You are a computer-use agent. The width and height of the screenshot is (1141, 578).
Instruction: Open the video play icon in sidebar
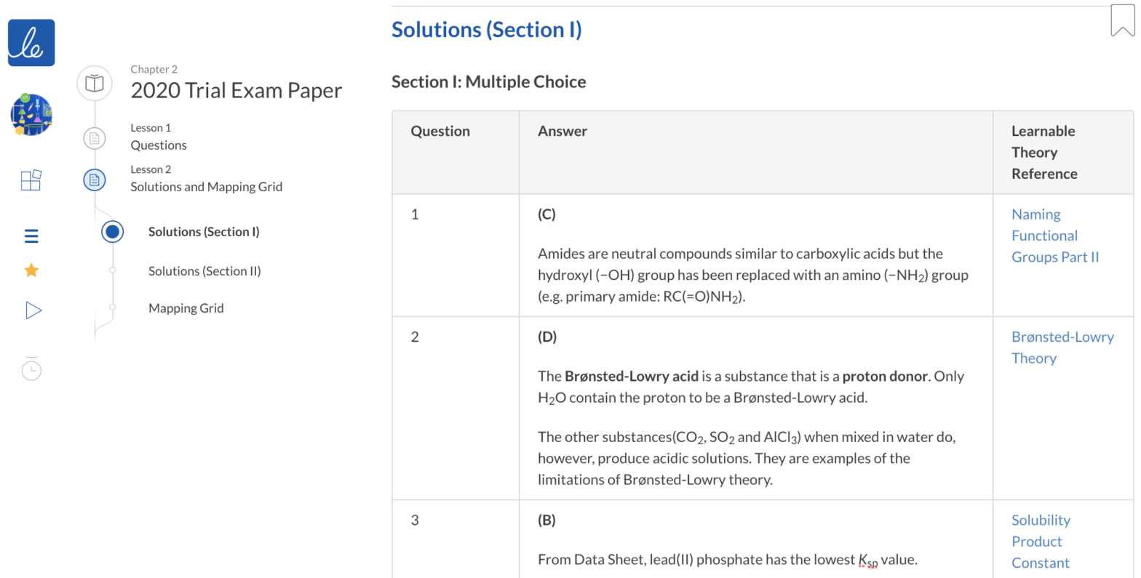[x=32, y=310]
